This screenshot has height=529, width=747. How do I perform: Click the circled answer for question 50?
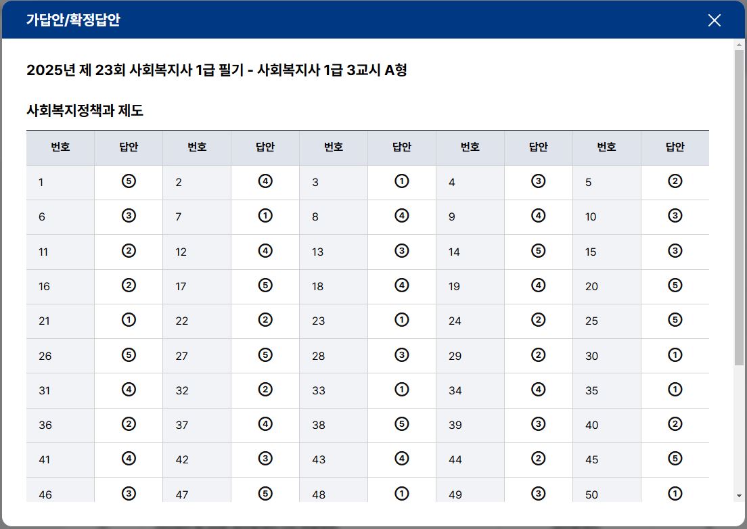click(x=675, y=494)
